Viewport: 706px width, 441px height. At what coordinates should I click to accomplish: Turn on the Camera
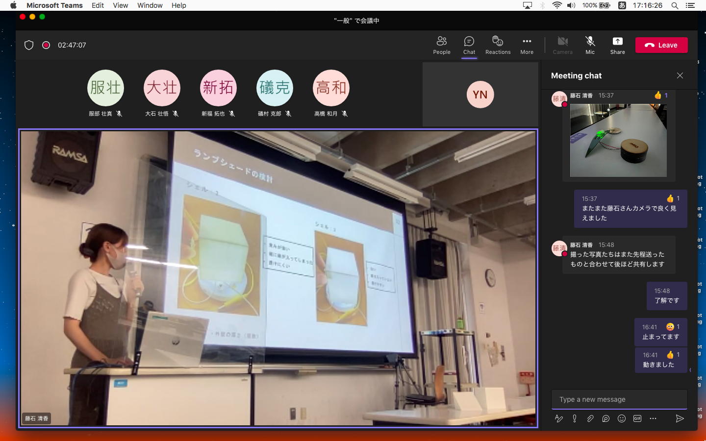(562, 45)
